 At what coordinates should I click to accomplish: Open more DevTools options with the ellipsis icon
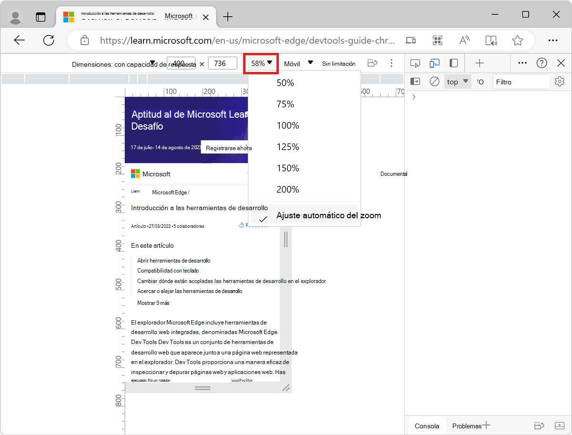522,63
